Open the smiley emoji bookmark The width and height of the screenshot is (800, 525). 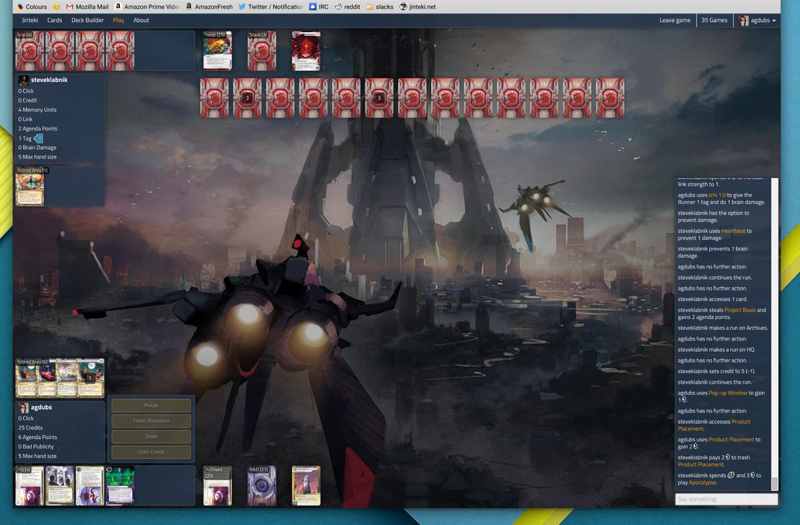click(56, 7)
